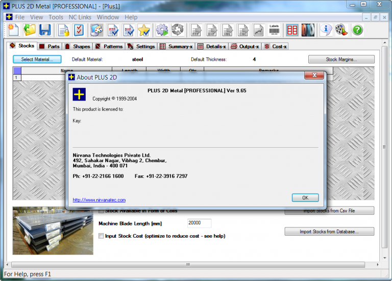Click the Labels barcode toolbar icon

275,30
